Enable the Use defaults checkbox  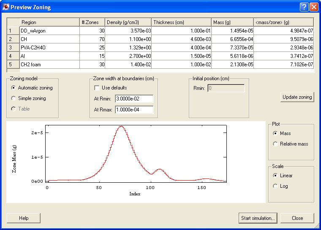pyautogui.click(x=97, y=88)
